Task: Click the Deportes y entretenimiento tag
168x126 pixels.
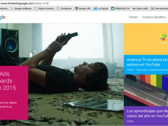Action: (152, 70)
